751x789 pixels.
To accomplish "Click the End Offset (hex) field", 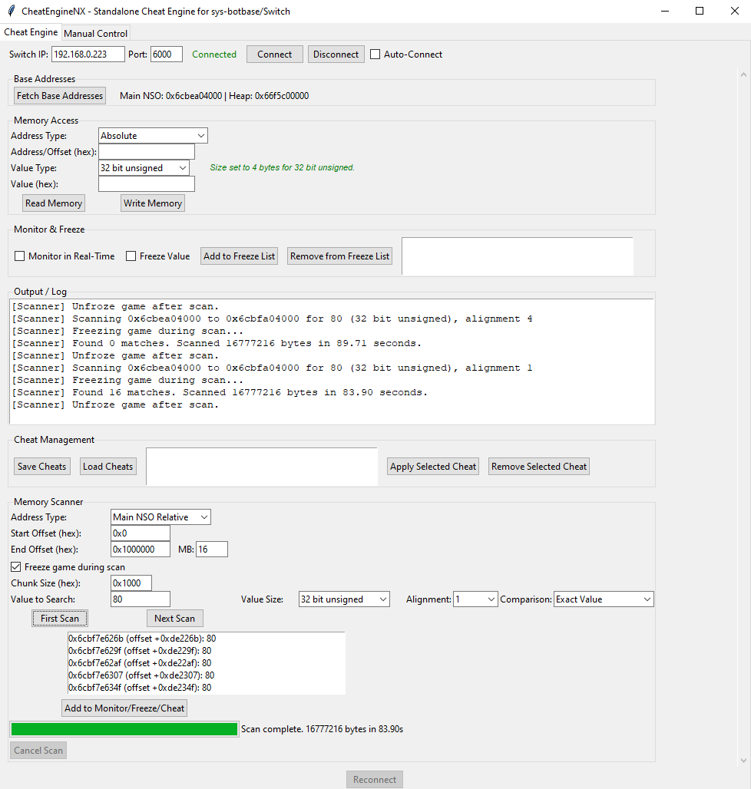I will [141, 549].
